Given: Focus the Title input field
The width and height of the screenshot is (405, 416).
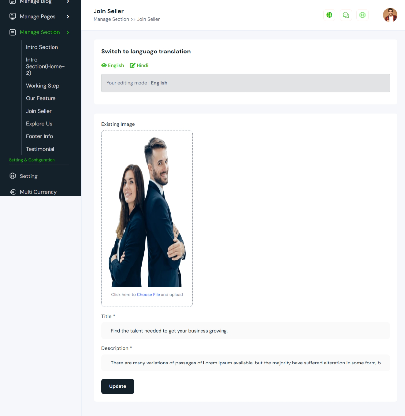Looking at the screenshot, I should coord(245,331).
